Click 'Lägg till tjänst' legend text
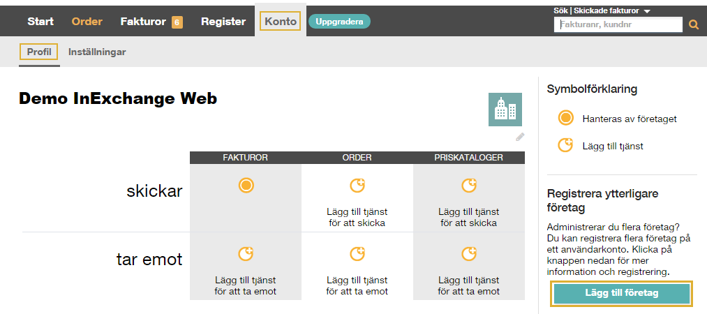 (613, 146)
